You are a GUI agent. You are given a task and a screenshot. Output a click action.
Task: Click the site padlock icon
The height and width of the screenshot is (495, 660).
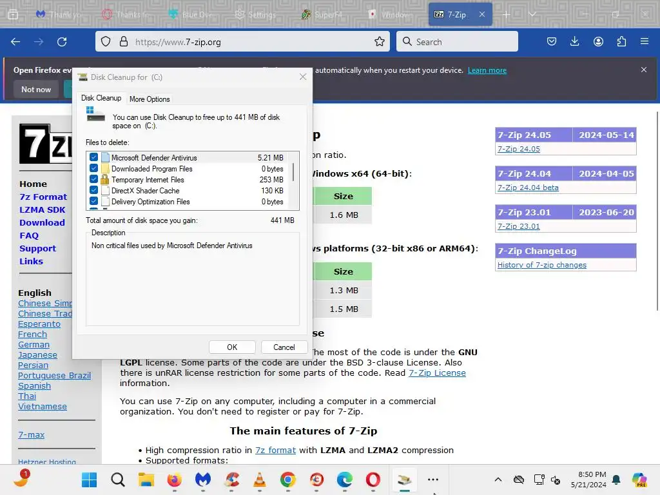(123, 42)
